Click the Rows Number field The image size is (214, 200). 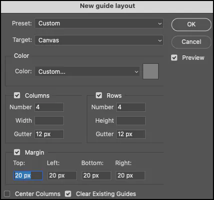click(131, 107)
